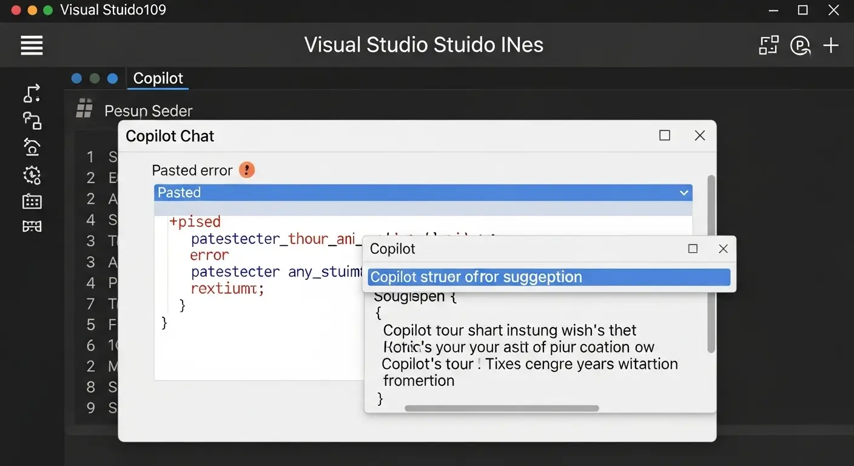Open the hamburger menu at top left
The image size is (854, 466).
(x=31, y=45)
